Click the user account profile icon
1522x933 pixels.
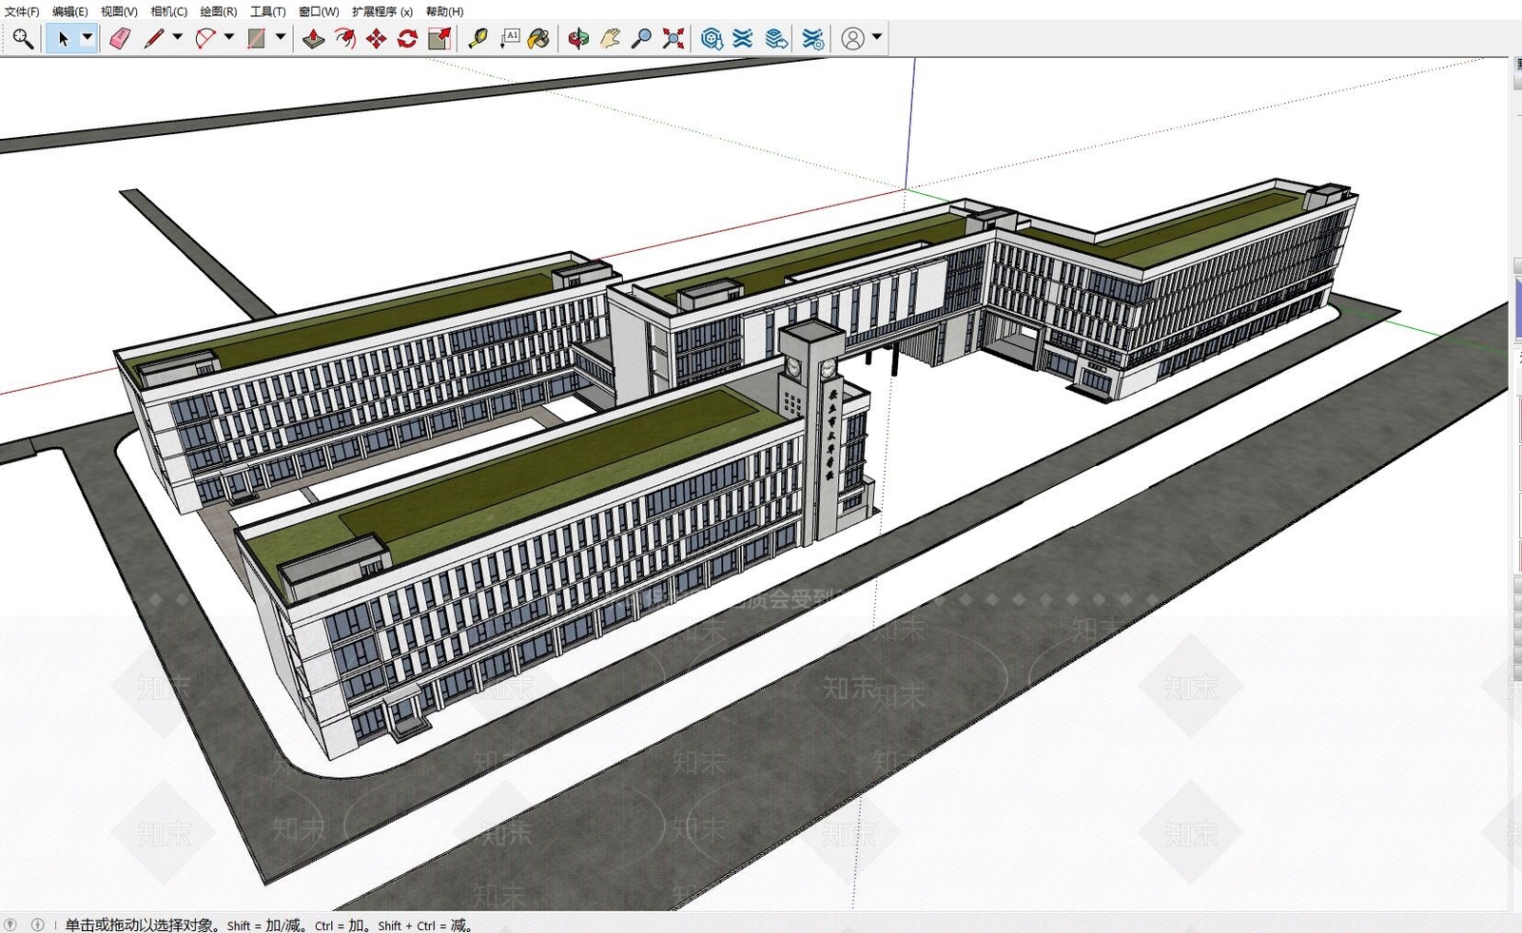point(853,39)
